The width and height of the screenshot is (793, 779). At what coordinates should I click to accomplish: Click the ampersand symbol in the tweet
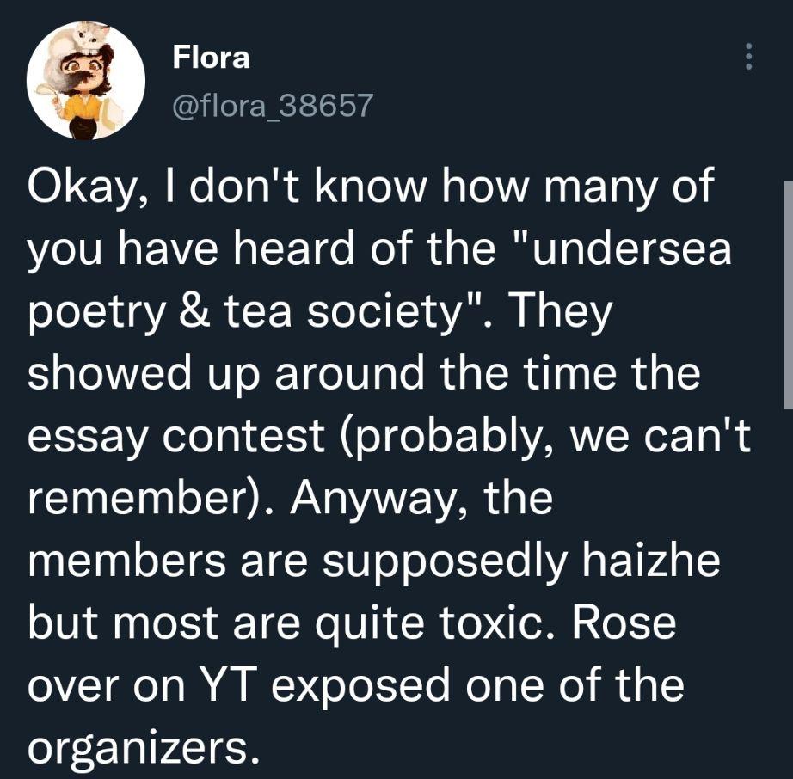coord(194,311)
